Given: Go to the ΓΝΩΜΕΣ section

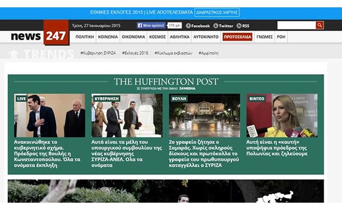Looking at the screenshot, I should coord(265,37).
